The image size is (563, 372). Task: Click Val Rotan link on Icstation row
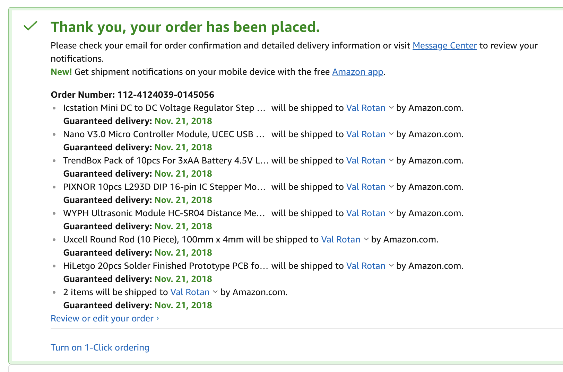pos(366,108)
